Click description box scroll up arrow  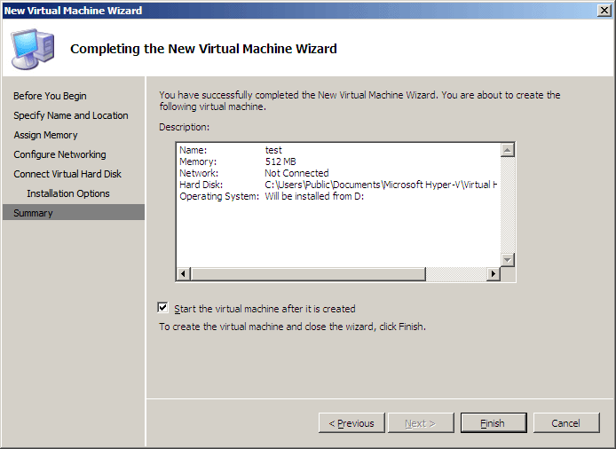tap(508, 150)
